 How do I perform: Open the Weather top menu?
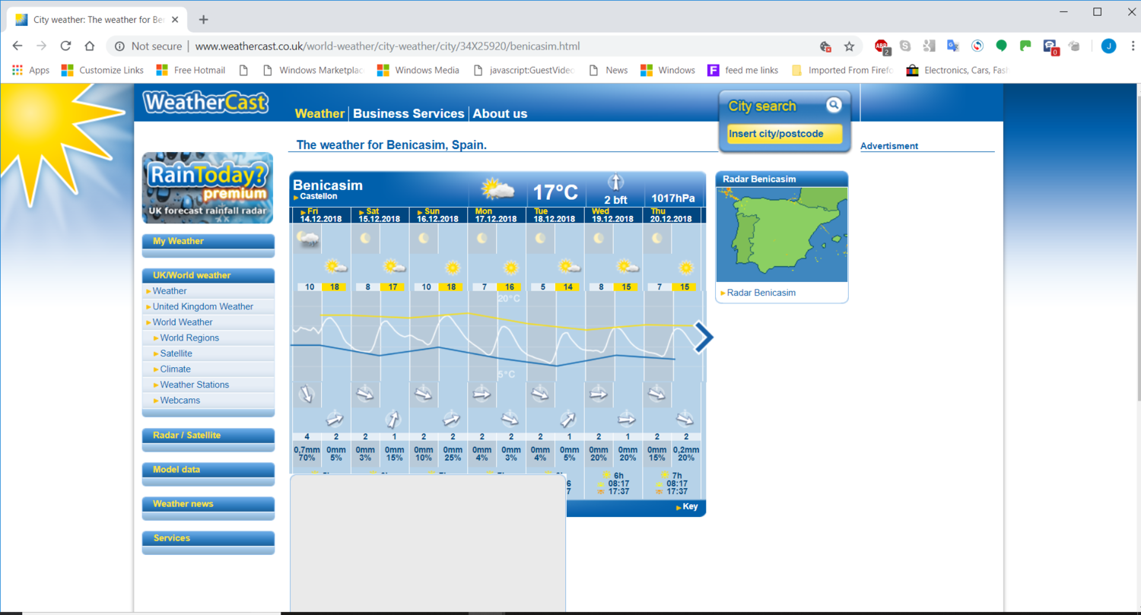tap(319, 113)
